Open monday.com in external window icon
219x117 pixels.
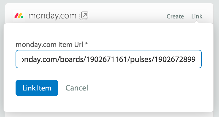[84, 16]
